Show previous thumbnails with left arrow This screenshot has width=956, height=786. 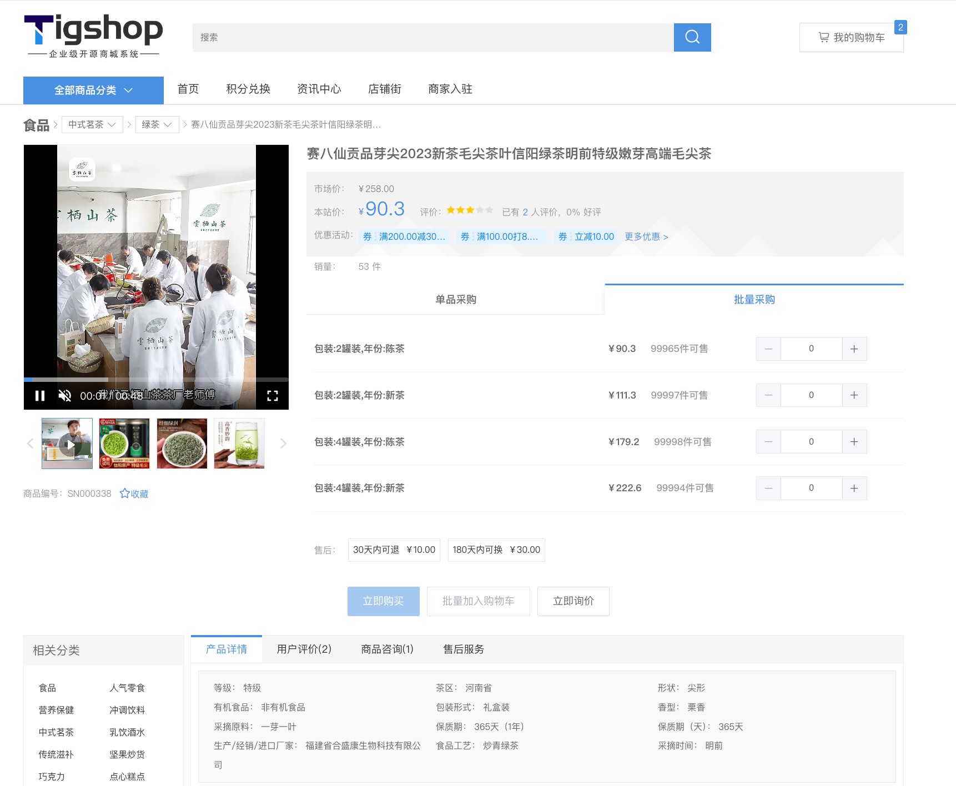tap(31, 444)
